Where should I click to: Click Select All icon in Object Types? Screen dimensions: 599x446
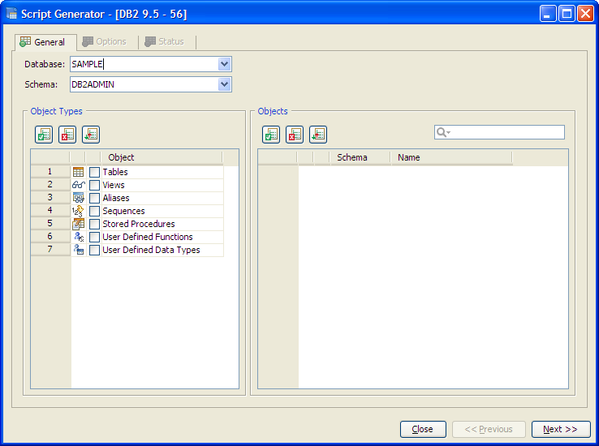(44, 135)
